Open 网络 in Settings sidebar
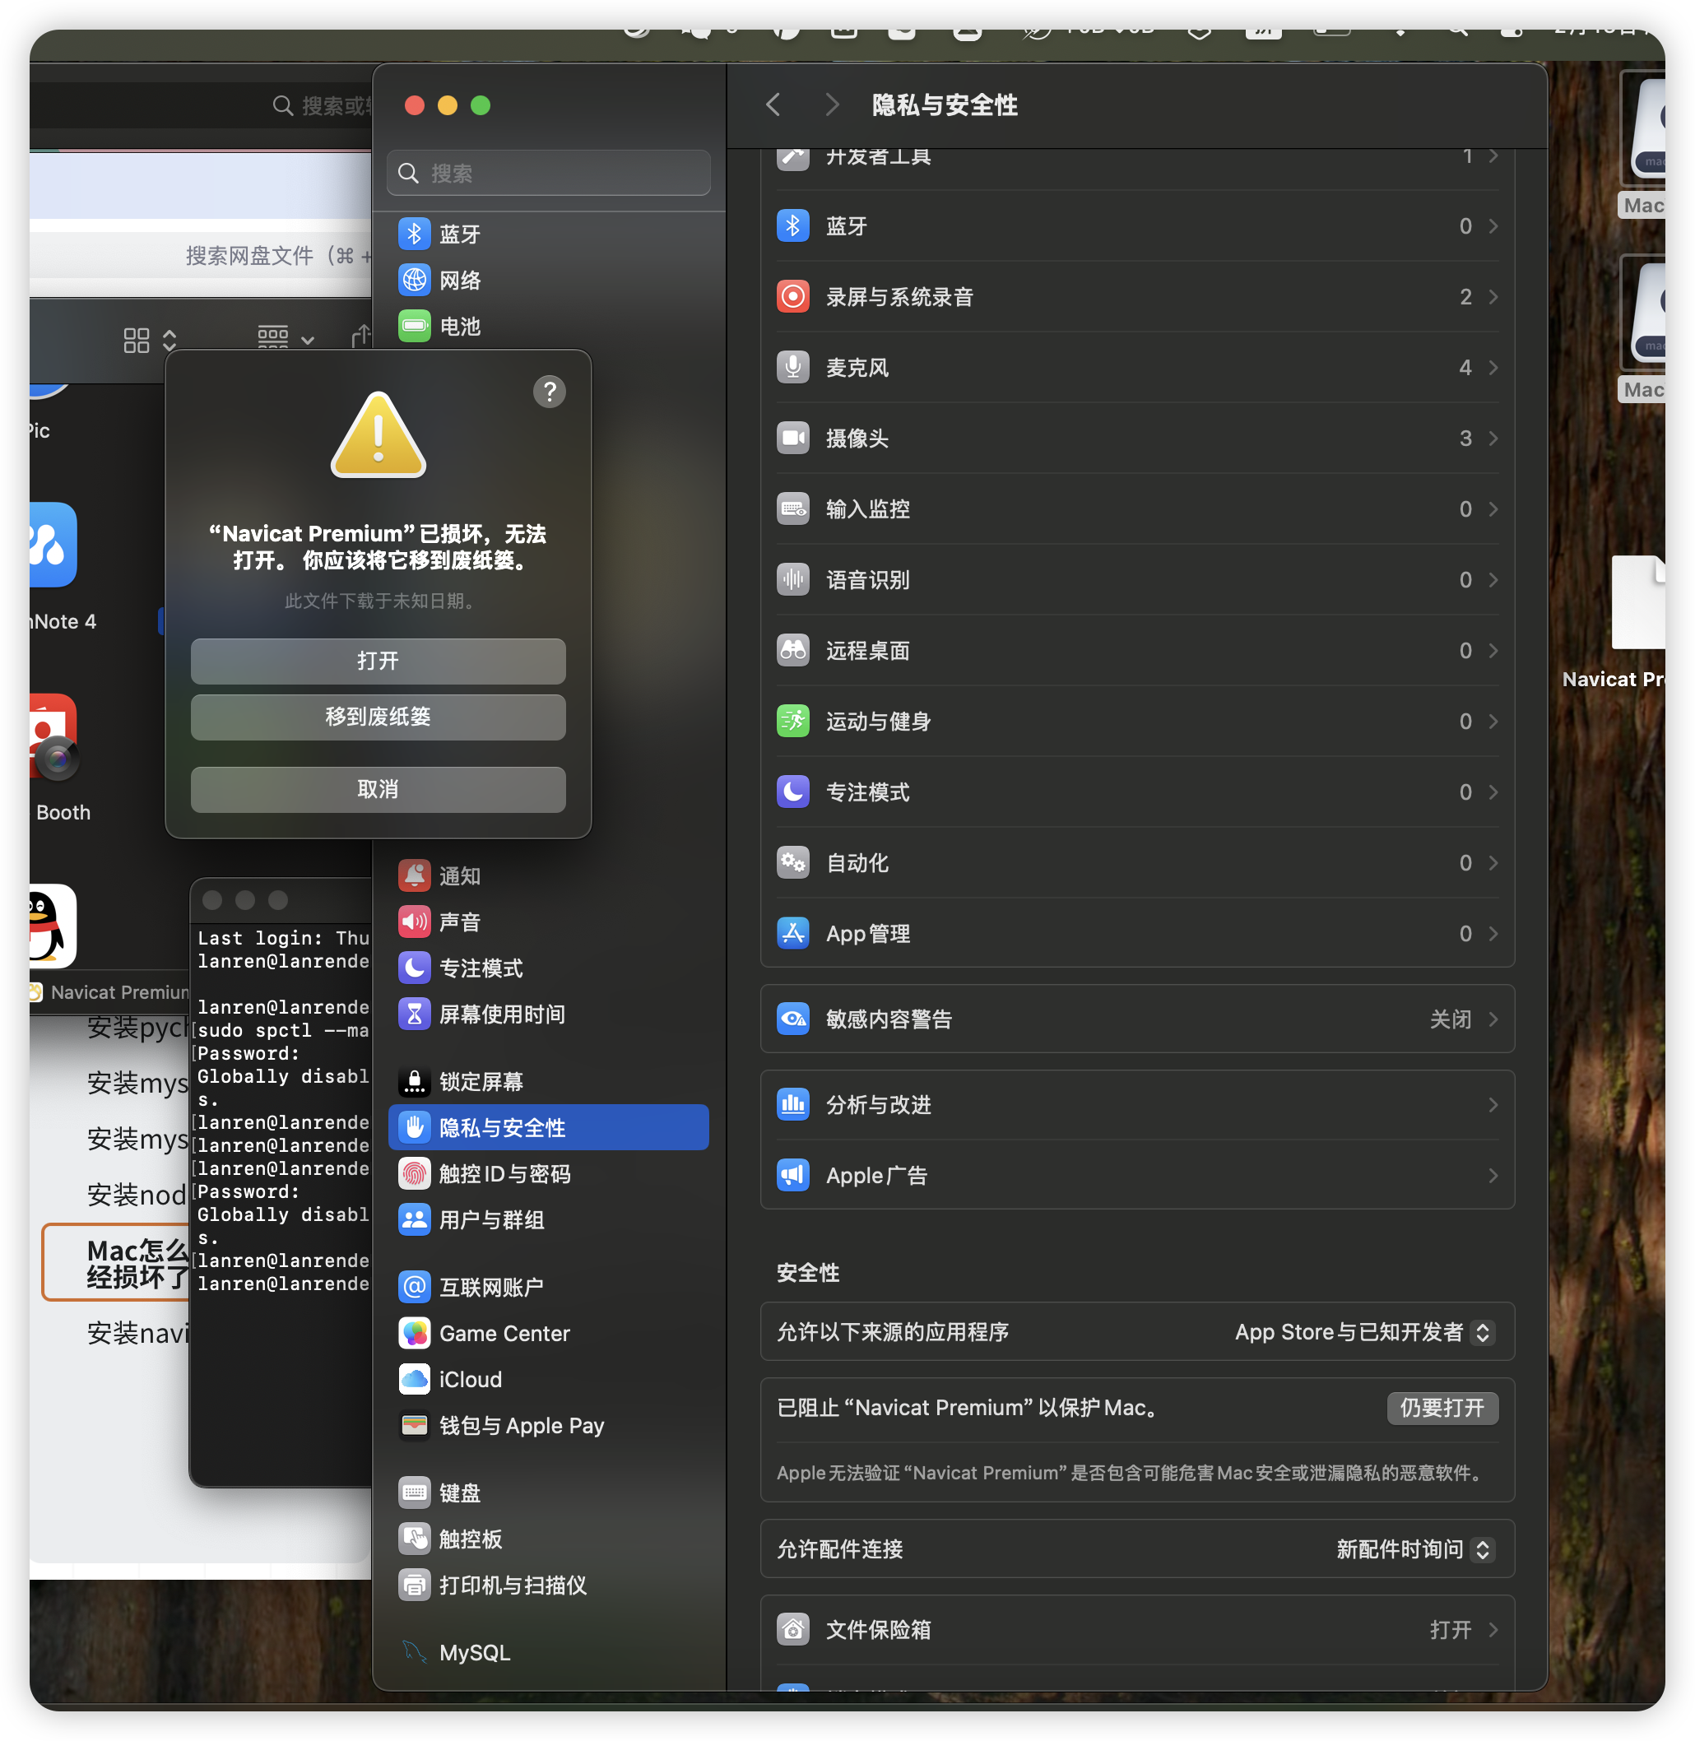Viewport: 1695px width, 1741px height. pos(547,281)
